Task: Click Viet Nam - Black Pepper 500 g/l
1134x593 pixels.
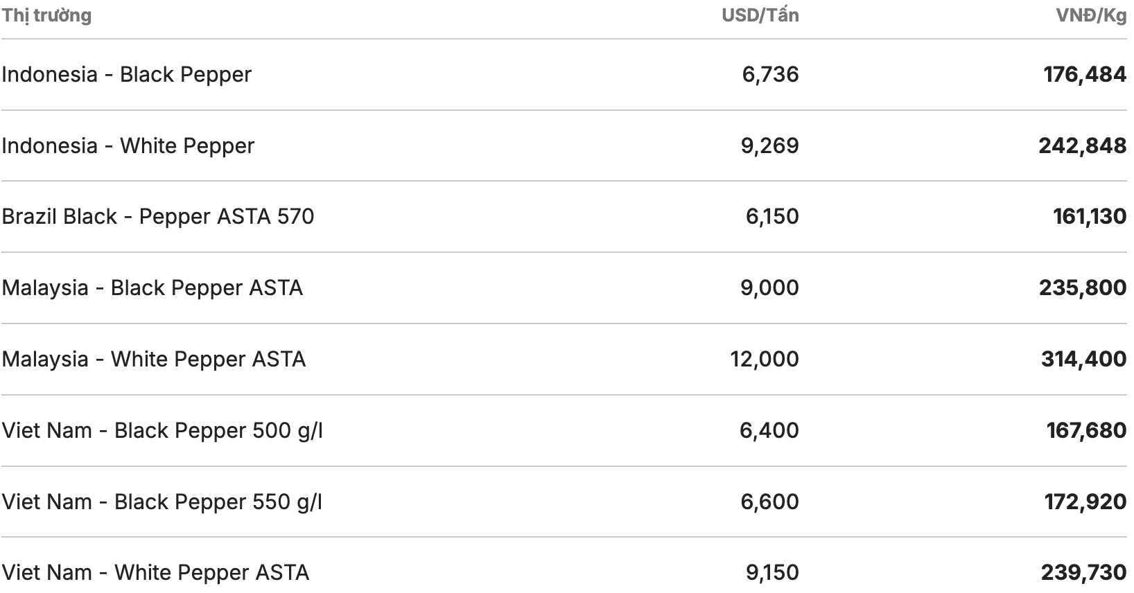Action: coord(162,430)
